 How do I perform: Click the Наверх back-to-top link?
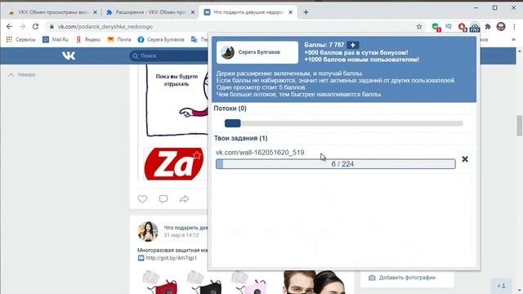22,74
